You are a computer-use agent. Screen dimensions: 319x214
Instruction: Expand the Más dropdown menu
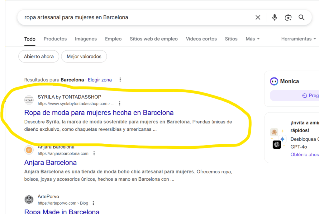click(x=253, y=39)
